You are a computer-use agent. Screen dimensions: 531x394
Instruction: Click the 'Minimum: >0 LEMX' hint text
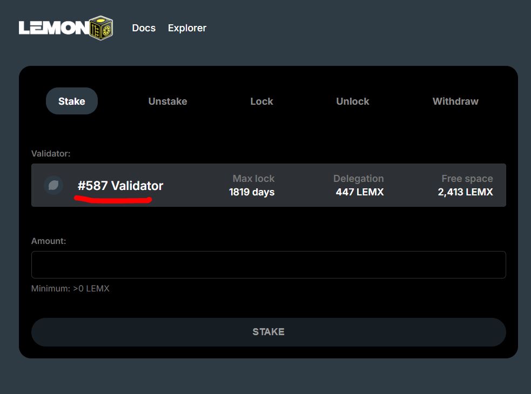pos(70,288)
